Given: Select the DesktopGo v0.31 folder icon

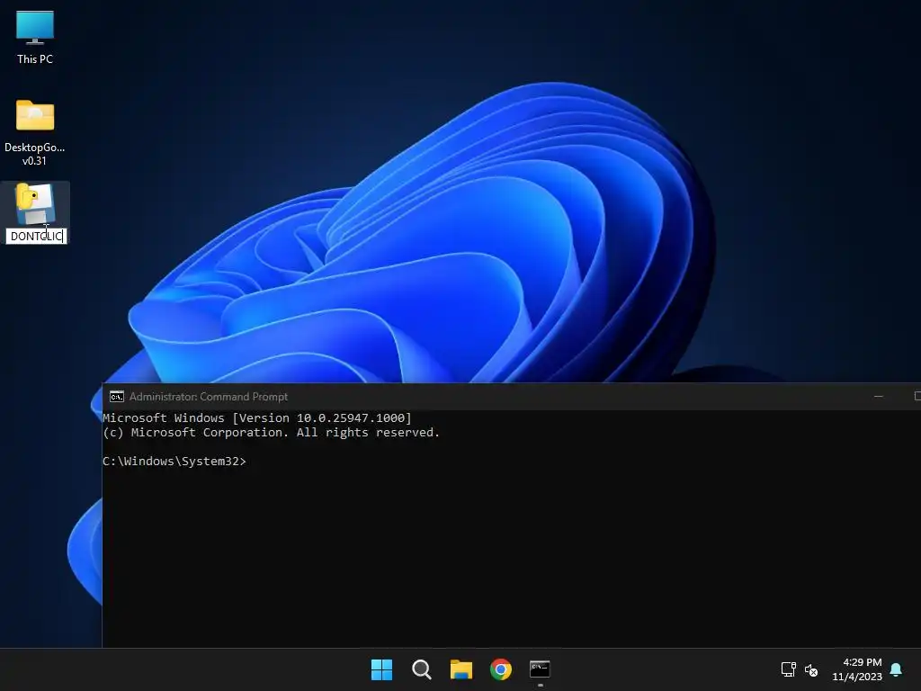Looking at the screenshot, I should click(x=35, y=114).
